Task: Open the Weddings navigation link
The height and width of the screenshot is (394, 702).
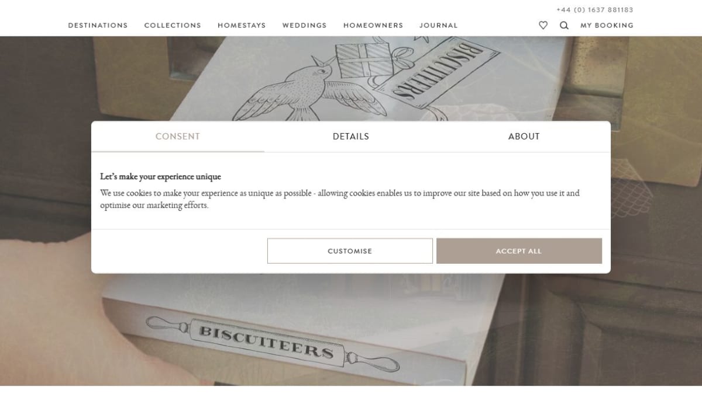Action: (304, 26)
